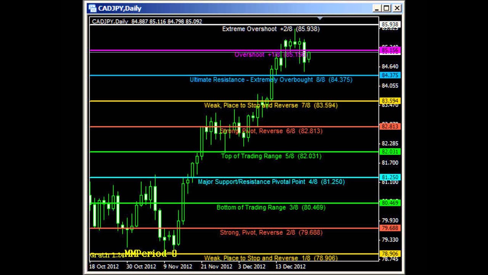Click the '18 Oct 2012' date label
Screen dimensions: 488x275
pyautogui.click(x=104, y=267)
